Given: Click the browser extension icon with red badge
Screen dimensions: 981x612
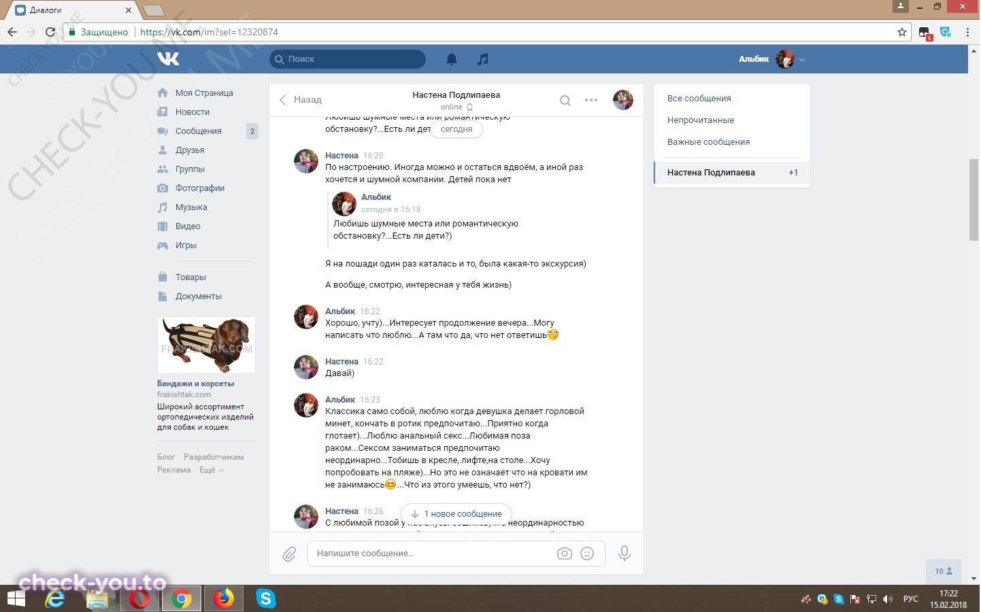Looking at the screenshot, I should 925,33.
